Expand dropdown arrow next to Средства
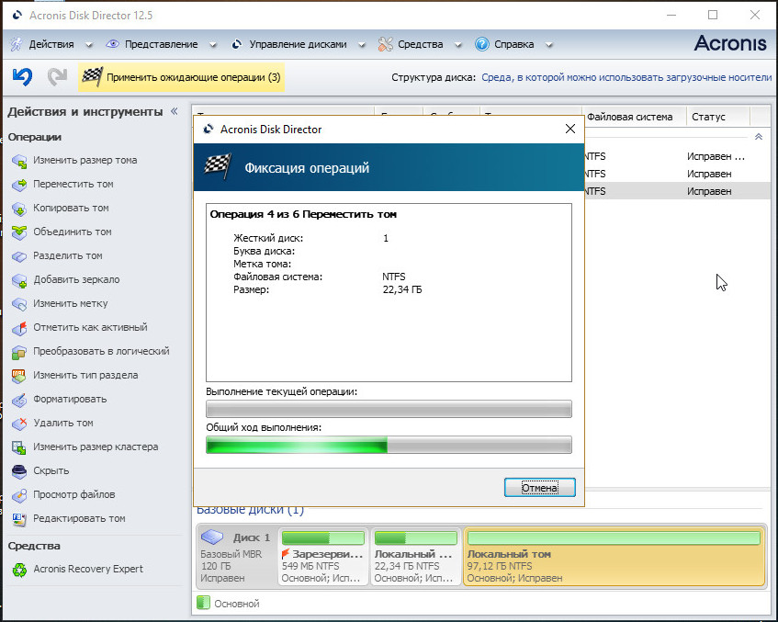The image size is (778, 622). click(458, 45)
